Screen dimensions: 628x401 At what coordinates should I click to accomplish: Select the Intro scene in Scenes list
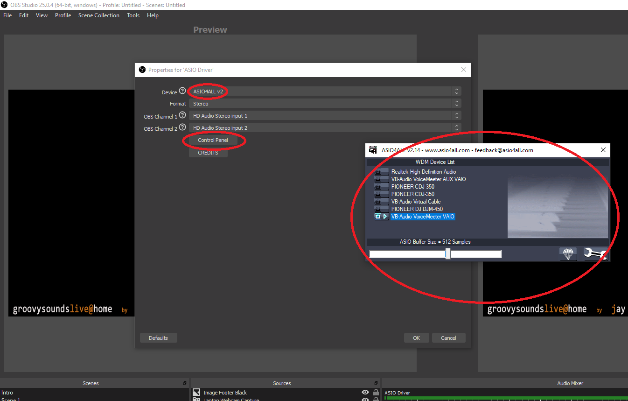point(94,393)
